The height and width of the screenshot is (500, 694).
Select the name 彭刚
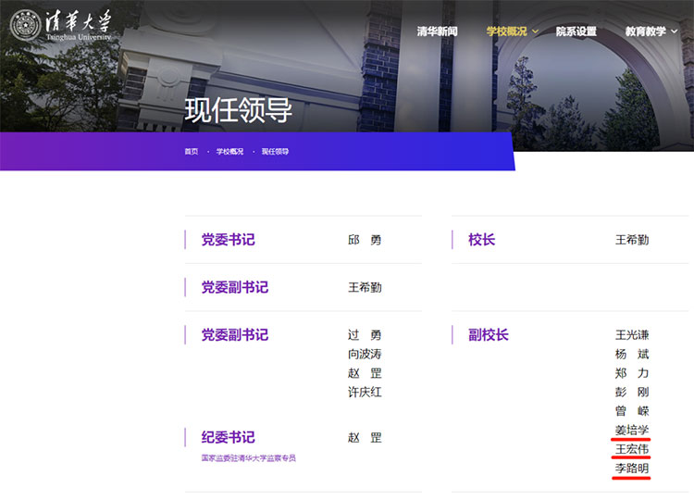[632, 392]
